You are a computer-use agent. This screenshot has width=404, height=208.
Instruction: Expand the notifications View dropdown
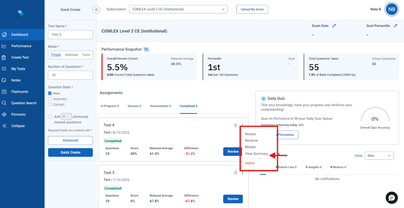[379, 156]
